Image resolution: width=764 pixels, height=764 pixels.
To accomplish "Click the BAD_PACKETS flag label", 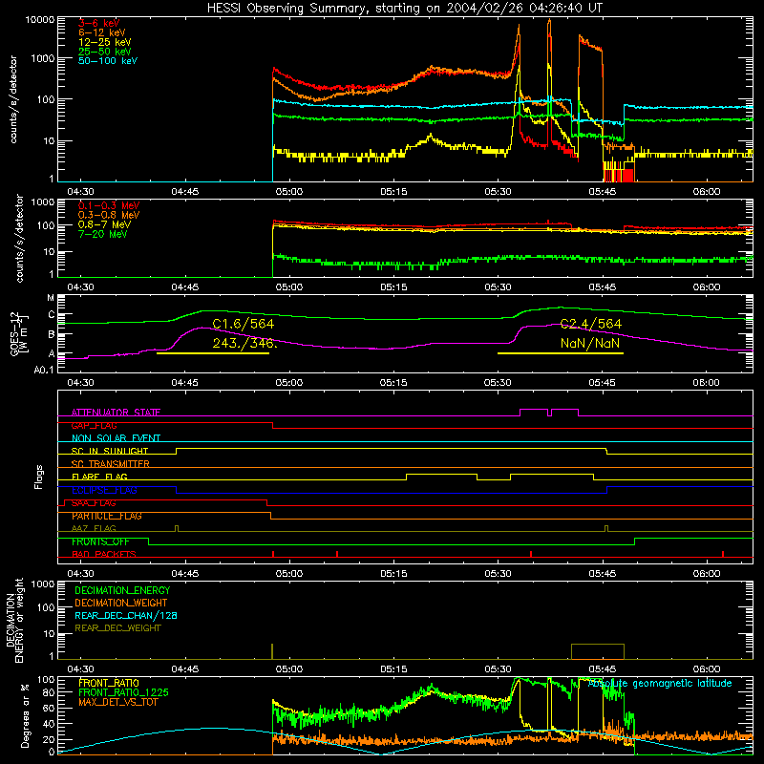I will pos(104,554).
